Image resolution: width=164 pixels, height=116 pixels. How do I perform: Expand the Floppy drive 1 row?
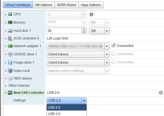(6, 63)
